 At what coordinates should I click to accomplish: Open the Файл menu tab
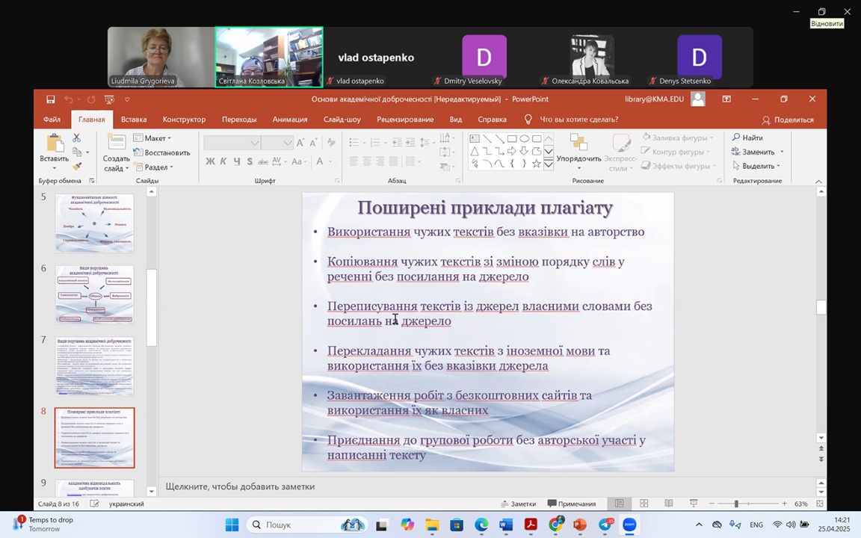click(x=52, y=119)
